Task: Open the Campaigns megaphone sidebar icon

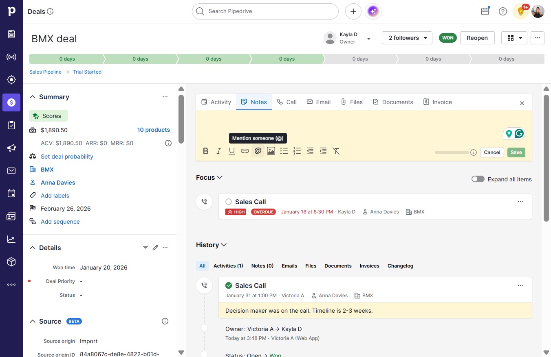Action: point(11,148)
